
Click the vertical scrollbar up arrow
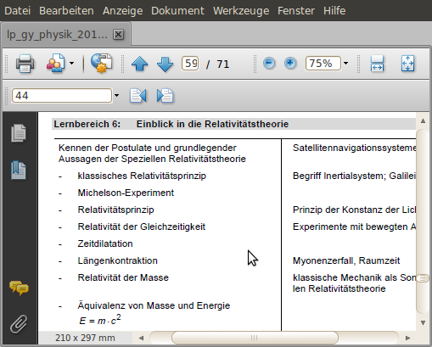click(x=423, y=121)
